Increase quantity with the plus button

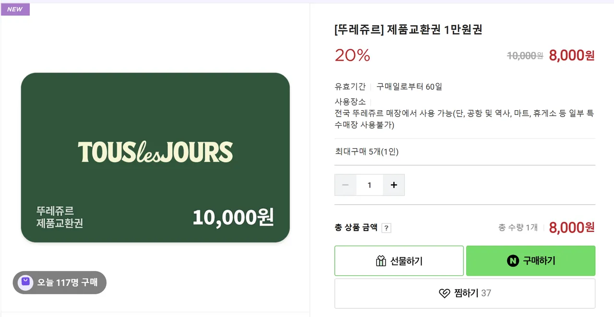(394, 185)
